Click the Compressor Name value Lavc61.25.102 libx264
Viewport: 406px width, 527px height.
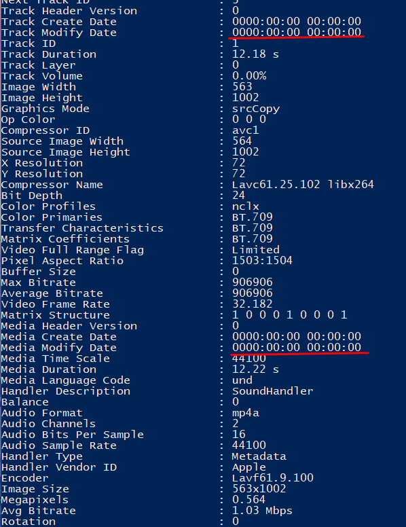(303, 185)
